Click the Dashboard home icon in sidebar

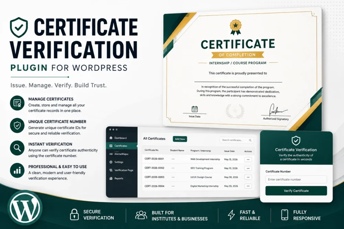[x=111, y=138]
